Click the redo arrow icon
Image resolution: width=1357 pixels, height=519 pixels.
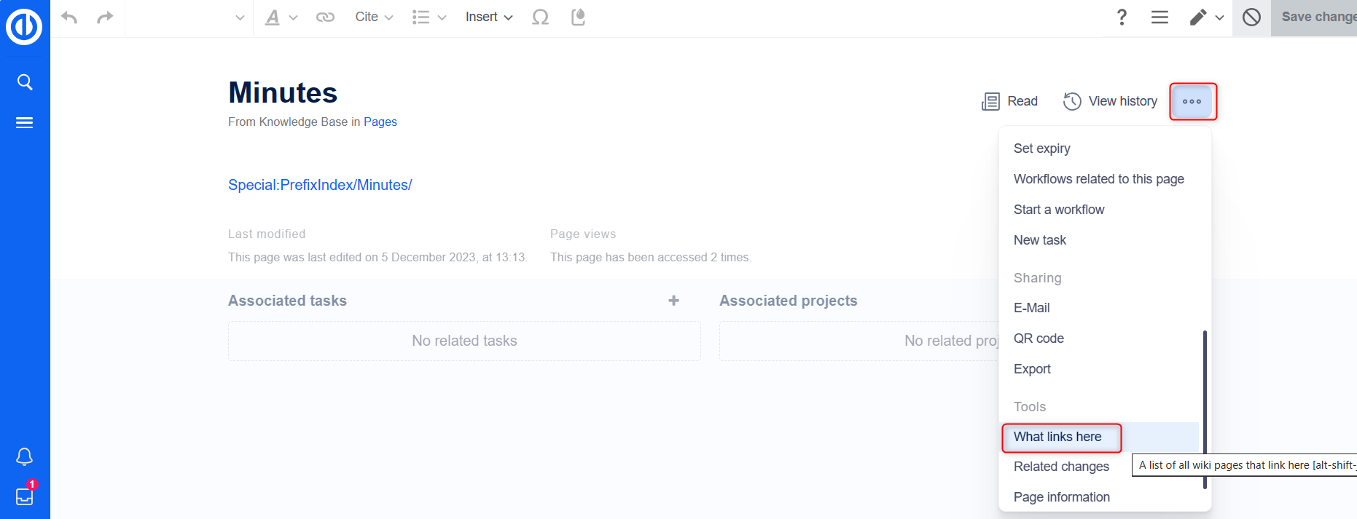[x=105, y=17]
